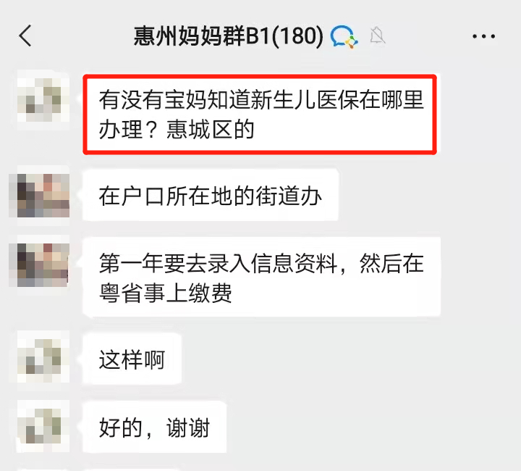Tap avatar beside 好的，谢谢 message

click(x=43, y=426)
